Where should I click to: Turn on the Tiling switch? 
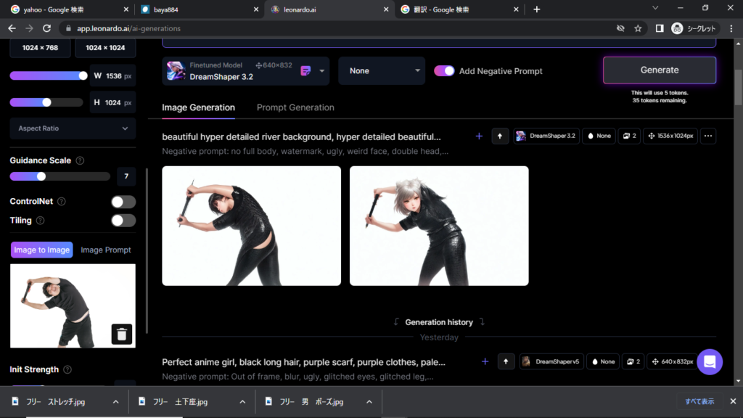123,221
